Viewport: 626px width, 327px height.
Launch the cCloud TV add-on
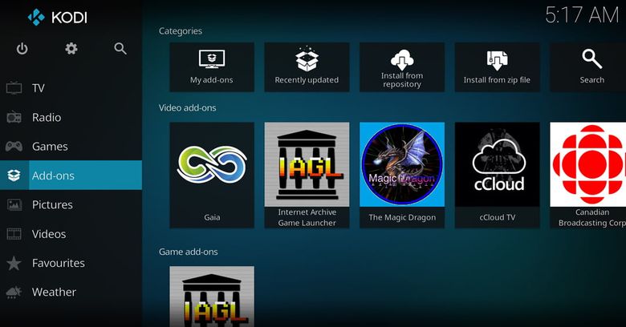(x=497, y=176)
